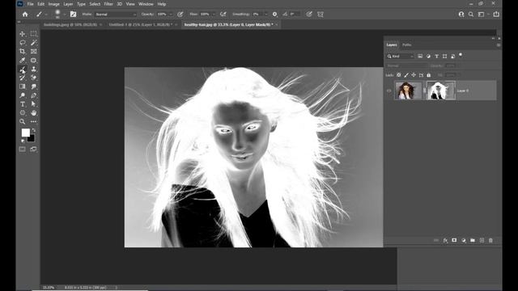Open the Edit Toolbar three-dots button
This screenshot has width=518, height=291.
tap(33, 122)
